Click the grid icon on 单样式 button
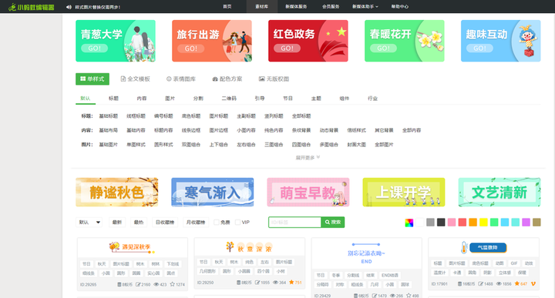 pos(82,79)
